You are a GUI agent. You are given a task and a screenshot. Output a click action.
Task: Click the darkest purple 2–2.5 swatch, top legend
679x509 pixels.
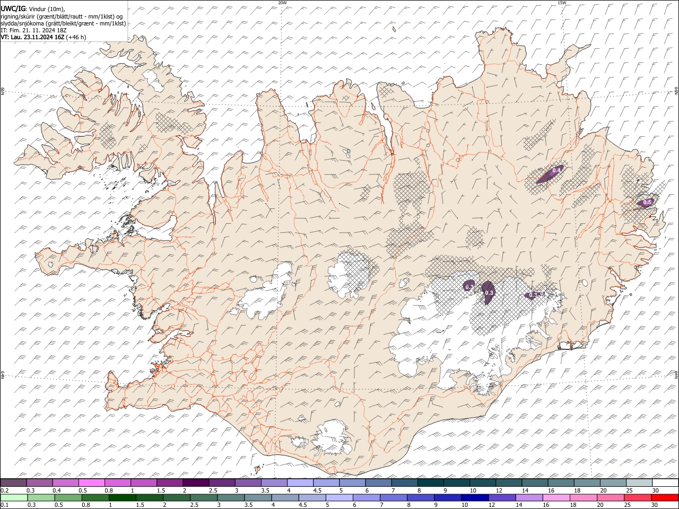tap(196, 482)
